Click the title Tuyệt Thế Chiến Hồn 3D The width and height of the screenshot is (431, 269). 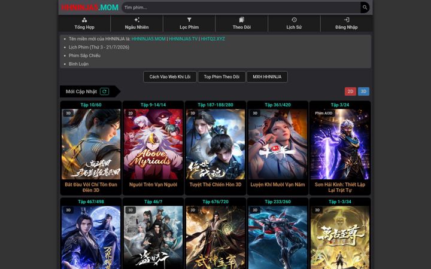pos(215,185)
